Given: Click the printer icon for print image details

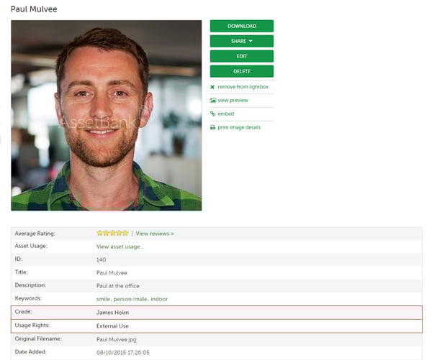Looking at the screenshot, I should coord(212,127).
